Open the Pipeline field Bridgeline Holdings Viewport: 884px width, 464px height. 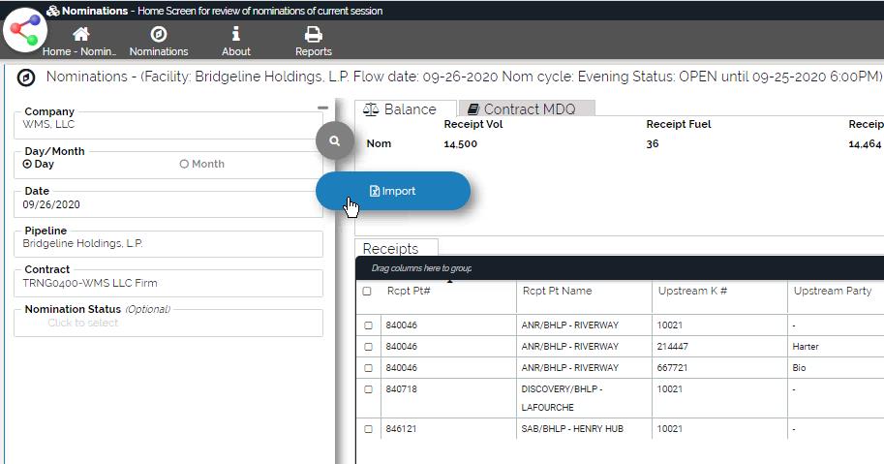point(168,244)
